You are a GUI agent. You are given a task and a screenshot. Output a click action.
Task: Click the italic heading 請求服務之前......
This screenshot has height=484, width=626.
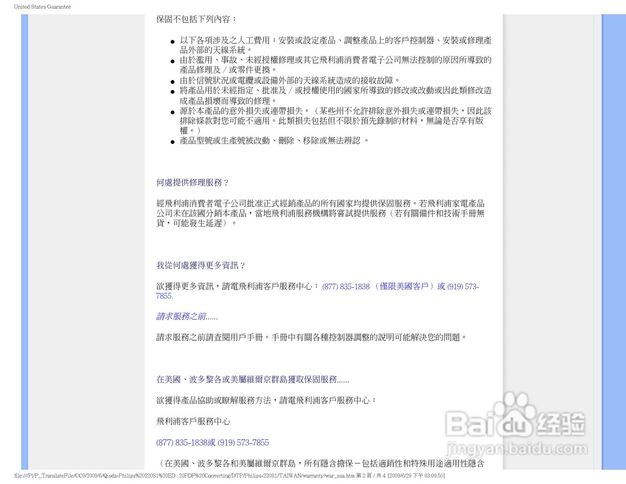pos(187,317)
